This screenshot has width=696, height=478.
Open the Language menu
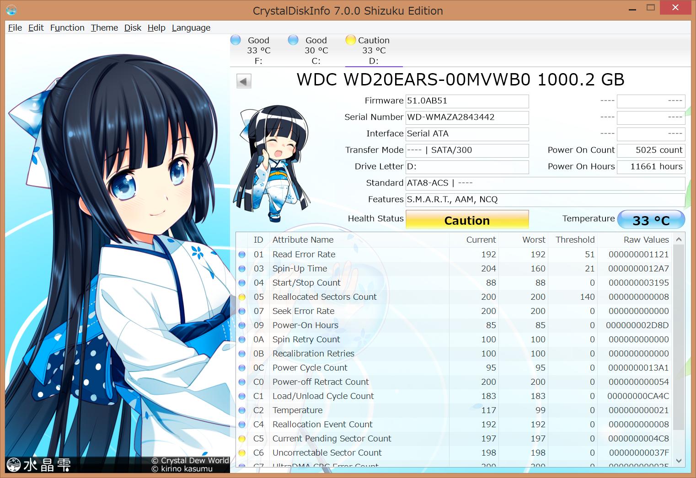[x=191, y=27]
